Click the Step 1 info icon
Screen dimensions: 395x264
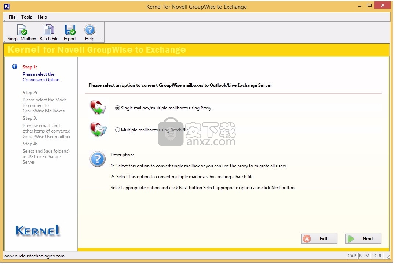[15, 67]
